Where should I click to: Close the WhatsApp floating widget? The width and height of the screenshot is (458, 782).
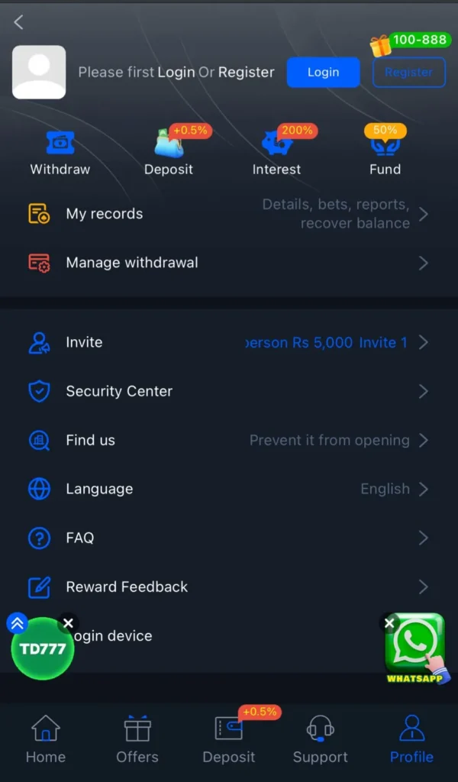(389, 623)
